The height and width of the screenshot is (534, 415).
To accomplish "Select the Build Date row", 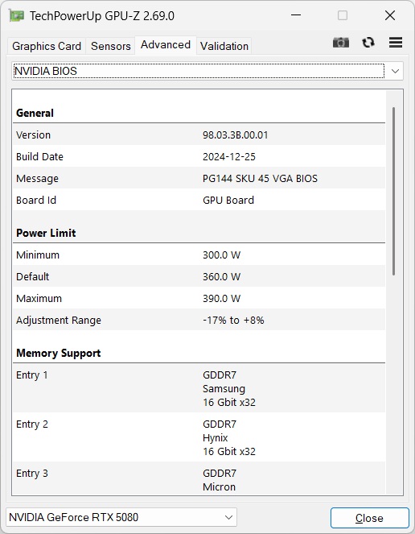I will pyautogui.click(x=199, y=157).
